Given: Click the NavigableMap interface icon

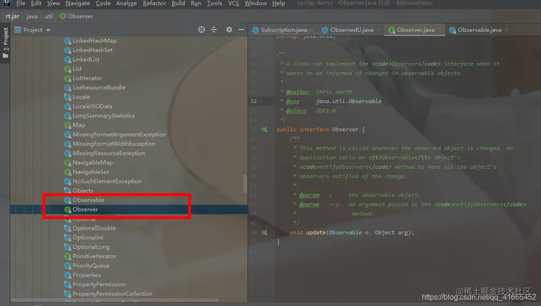Looking at the screenshot, I should tap(68, 163).
